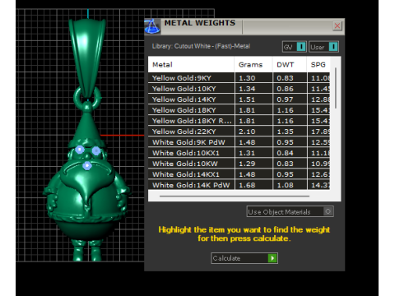Select the White Gold:14KX1 row

[239, 174]
